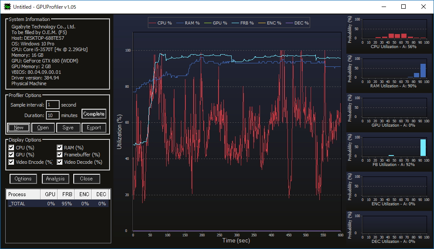Image resolution: width=434 pixels, height=249 pixels.
Task: Sort by the DEC column header
Action: point(100,194)
